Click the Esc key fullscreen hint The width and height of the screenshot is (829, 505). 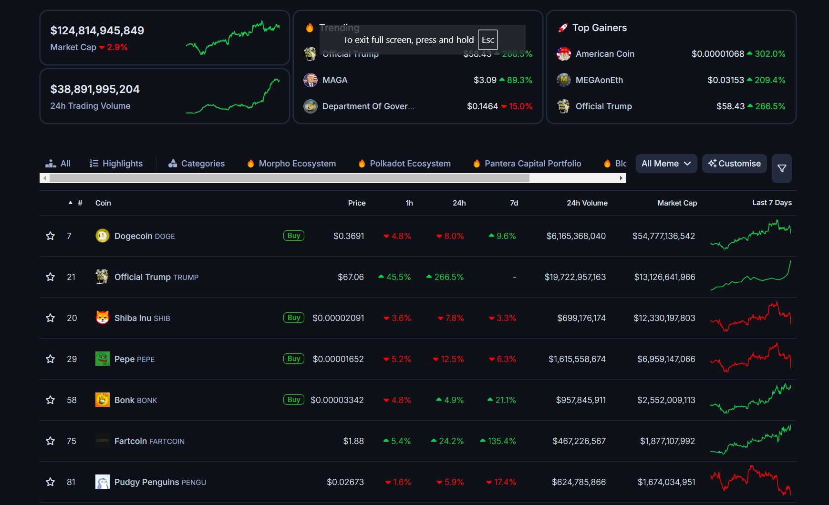[488, 40]
